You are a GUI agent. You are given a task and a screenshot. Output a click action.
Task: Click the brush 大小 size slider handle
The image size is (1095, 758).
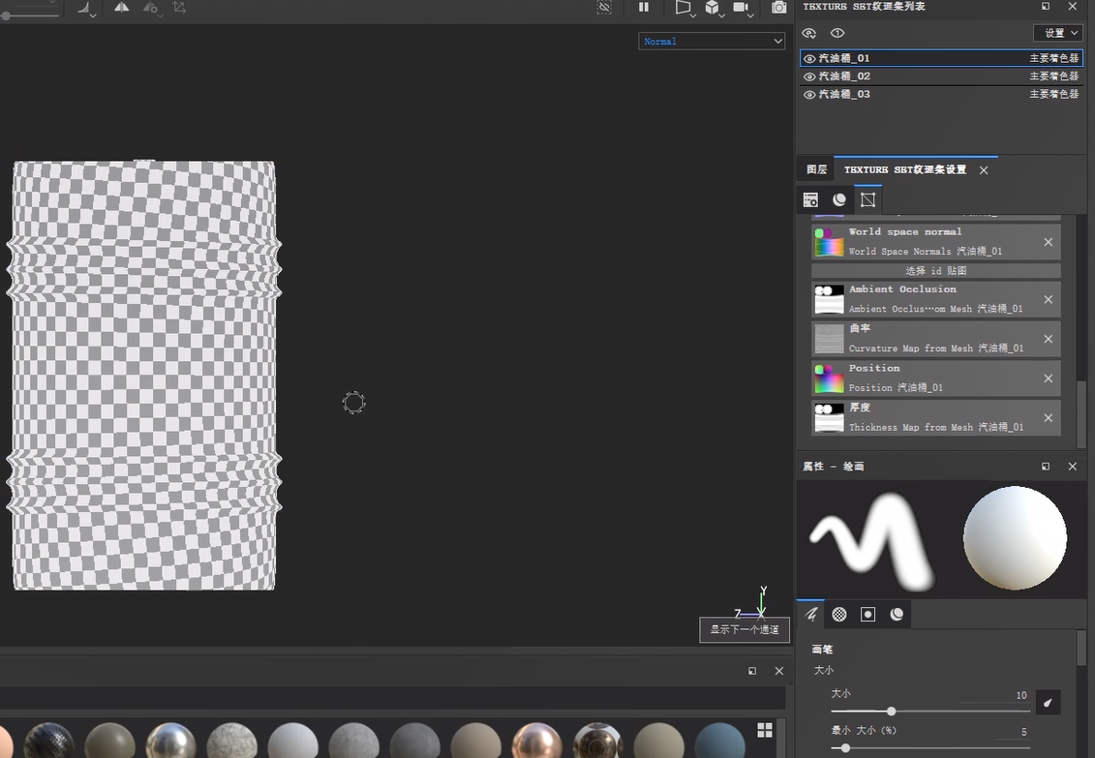click(x=891, y=712)
